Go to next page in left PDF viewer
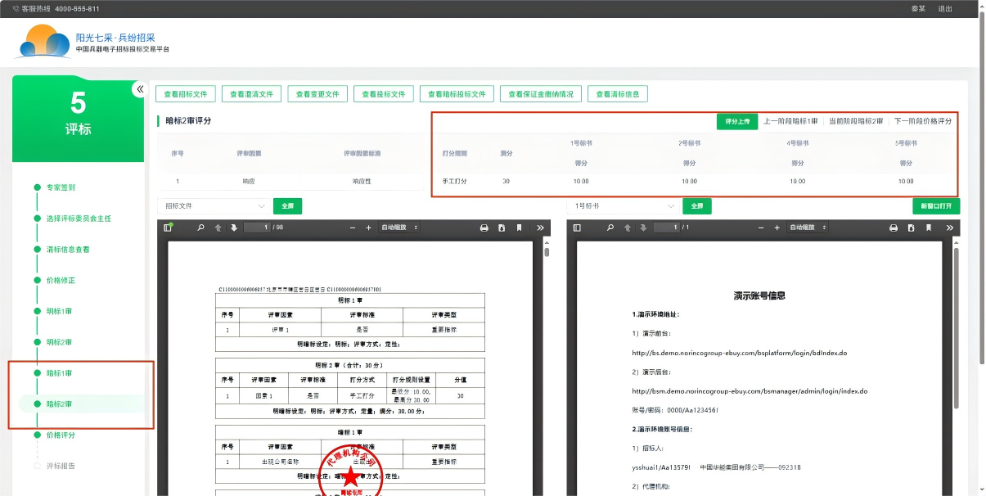986x496 pixels. pyautogui.click(x=234, y=228)
